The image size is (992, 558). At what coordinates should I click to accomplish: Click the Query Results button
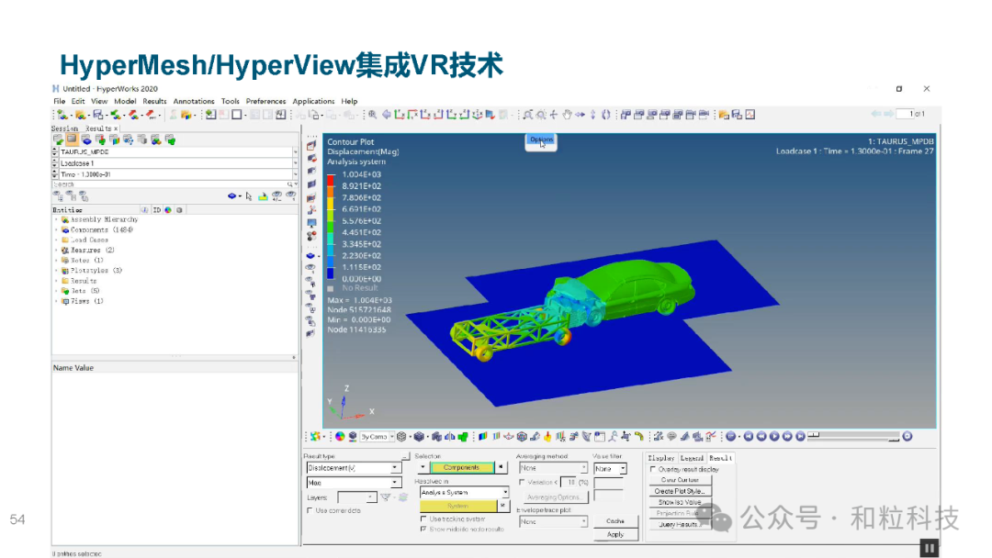click(x=679, y=525)
